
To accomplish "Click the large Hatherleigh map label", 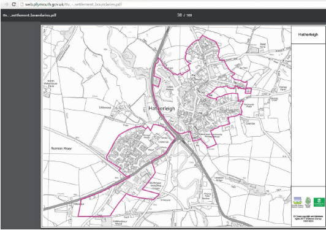I will pos(162,108).
